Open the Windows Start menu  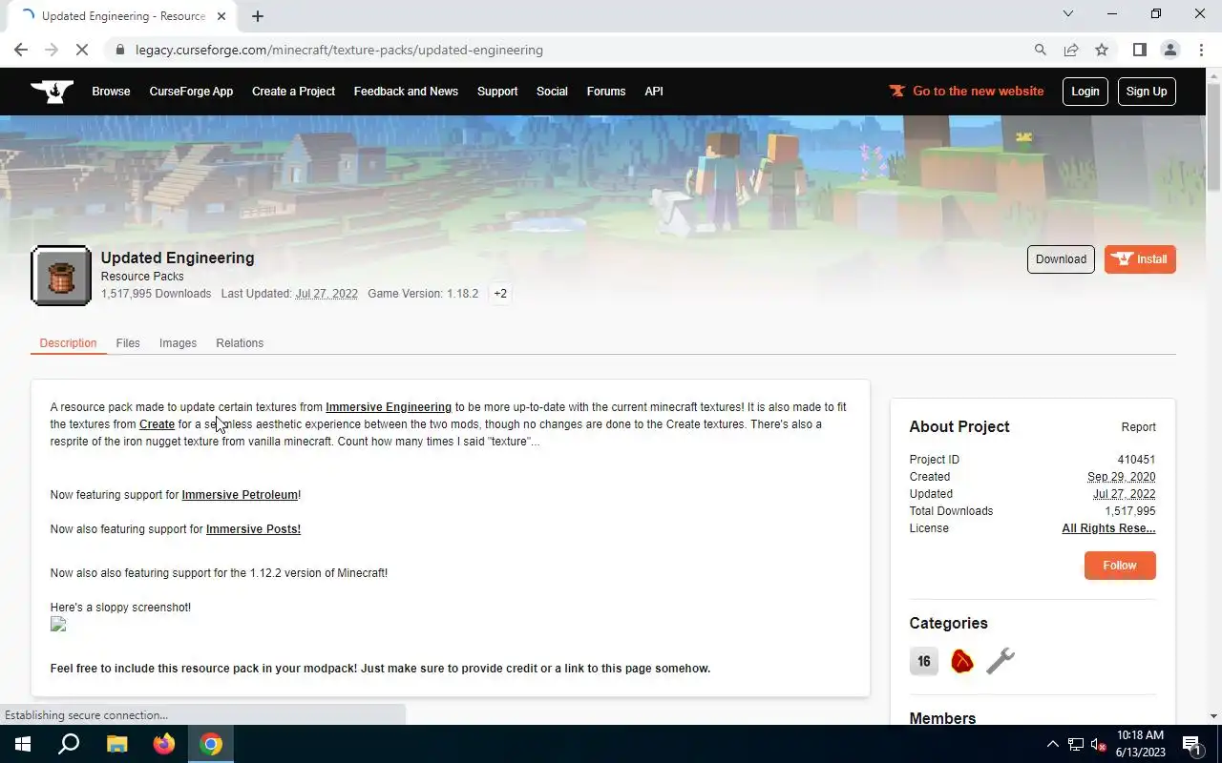pos(23,744)
